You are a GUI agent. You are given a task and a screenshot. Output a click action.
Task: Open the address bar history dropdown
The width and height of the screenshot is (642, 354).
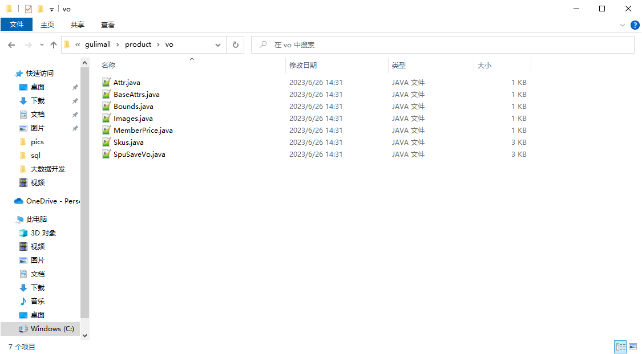(218, 44)
